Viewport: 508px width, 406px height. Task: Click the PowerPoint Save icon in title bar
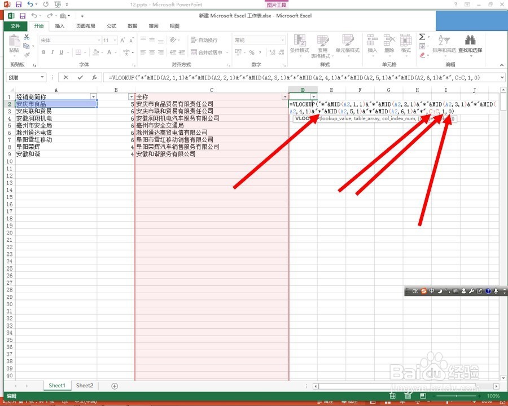[19, 5]
